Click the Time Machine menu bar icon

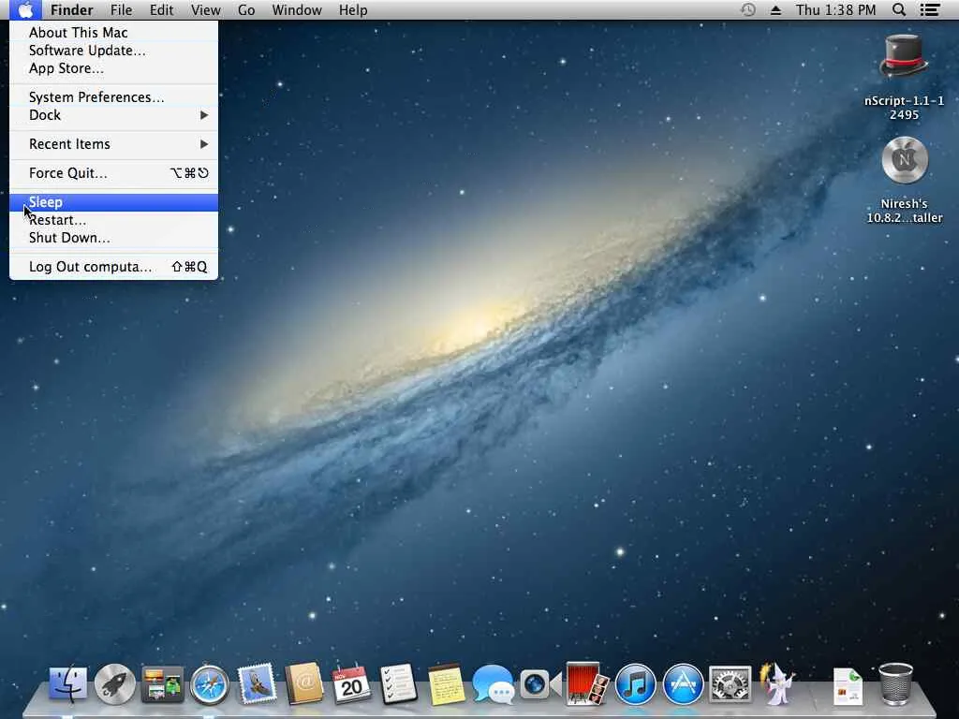[747, 10]
